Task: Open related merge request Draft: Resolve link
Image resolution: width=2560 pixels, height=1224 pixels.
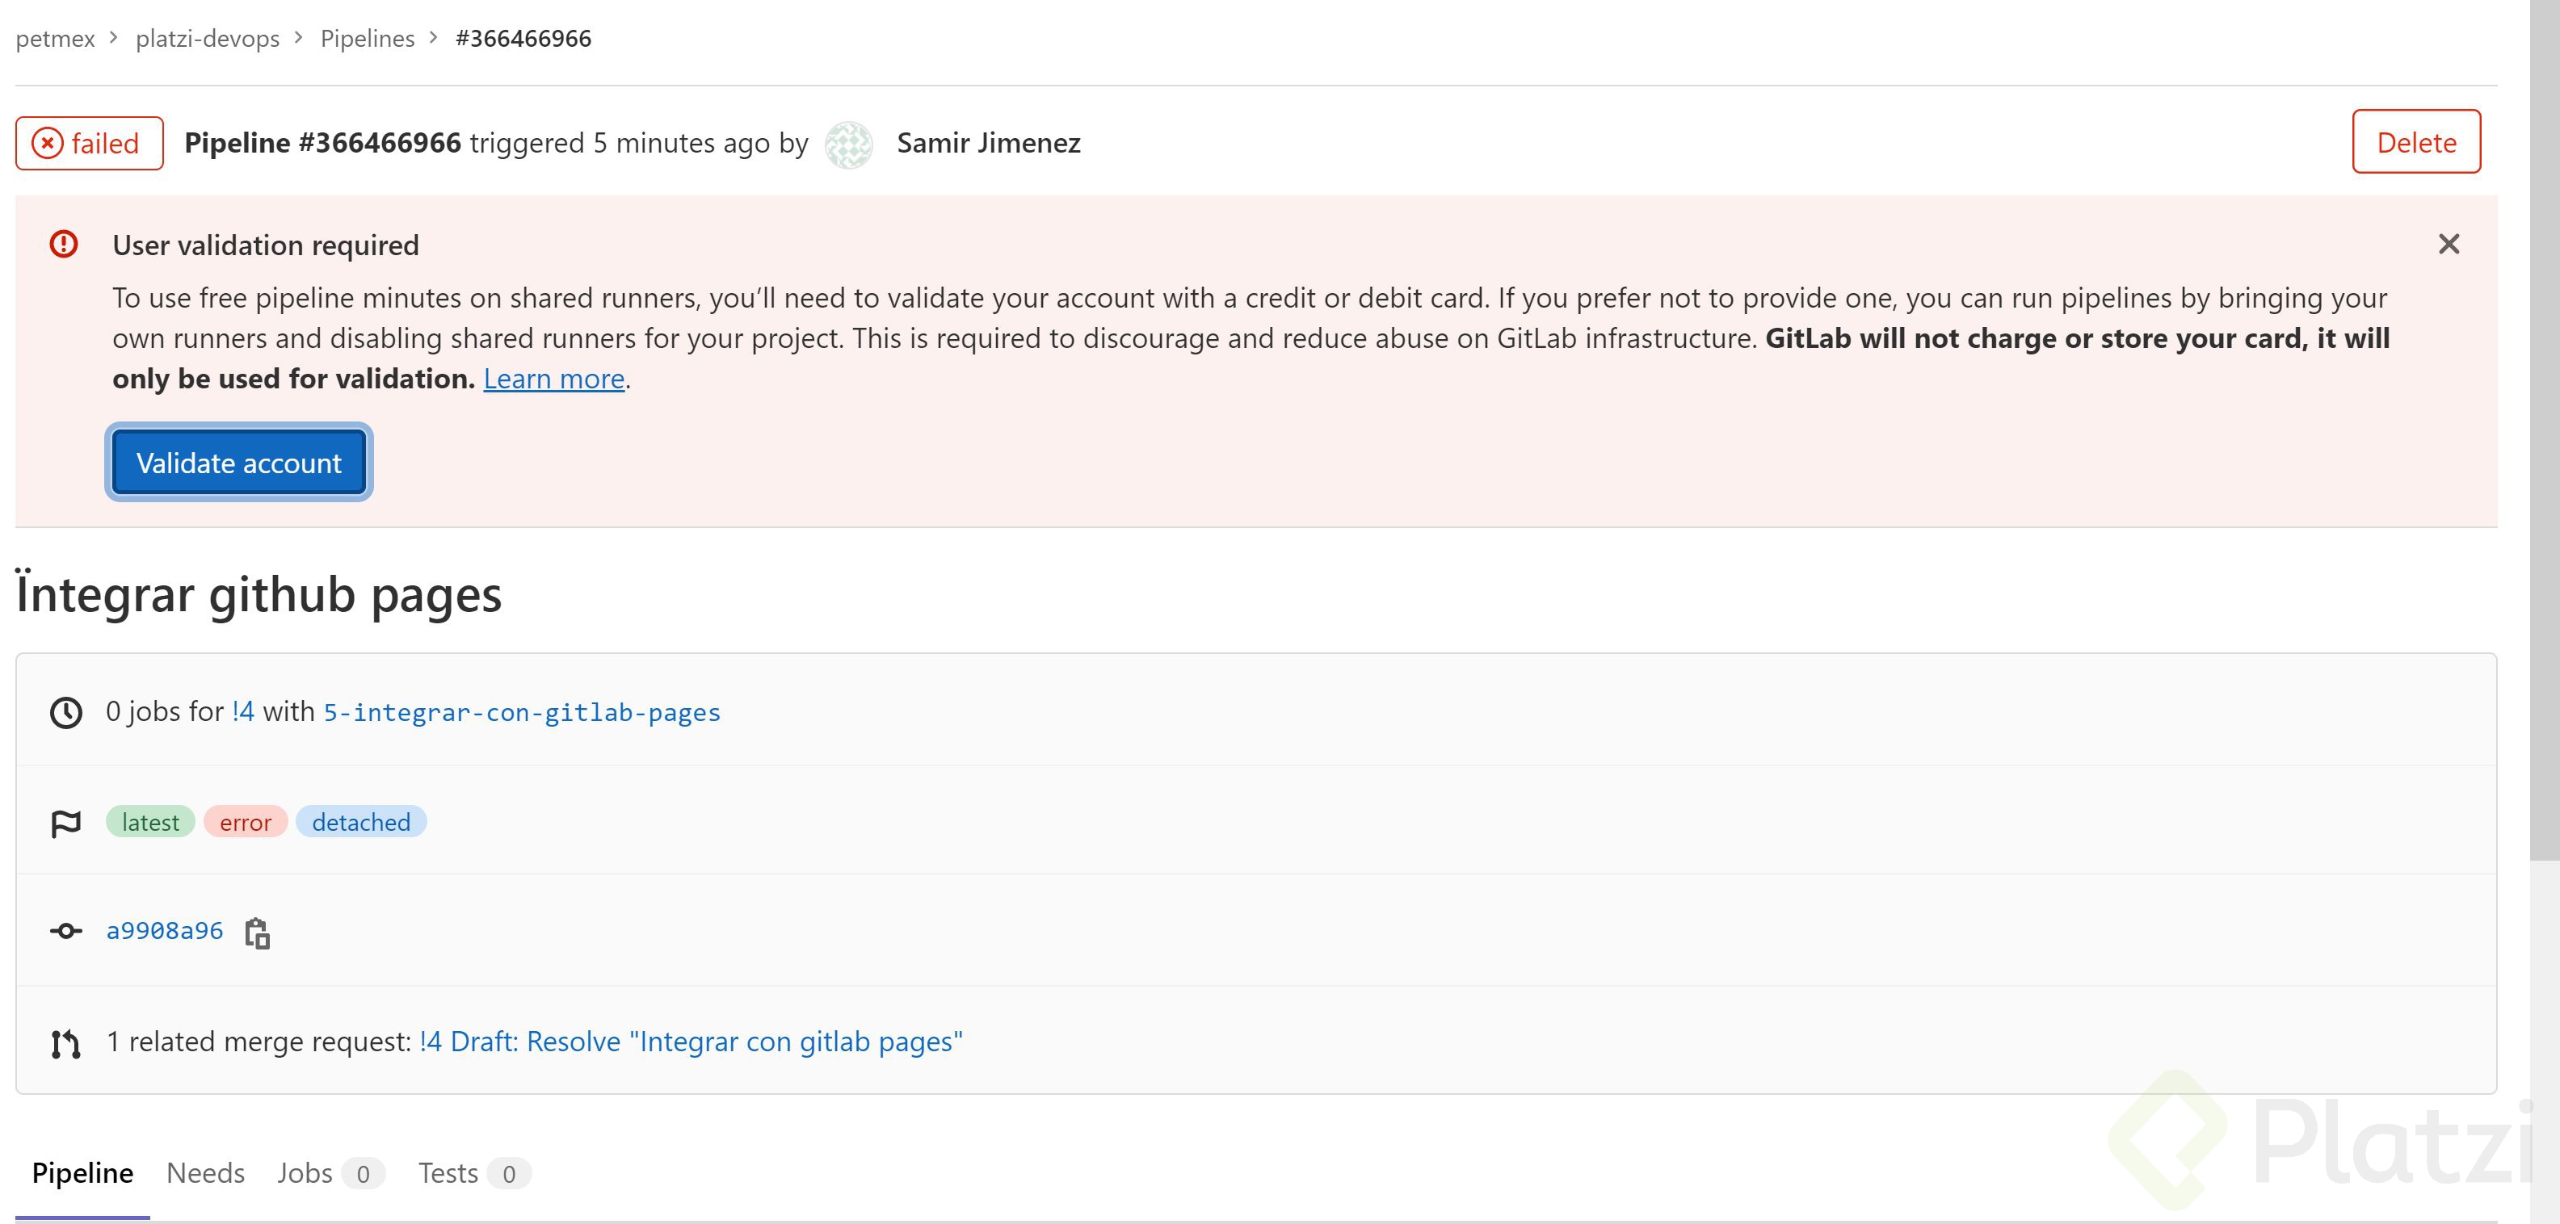Action: [691, 1042]
